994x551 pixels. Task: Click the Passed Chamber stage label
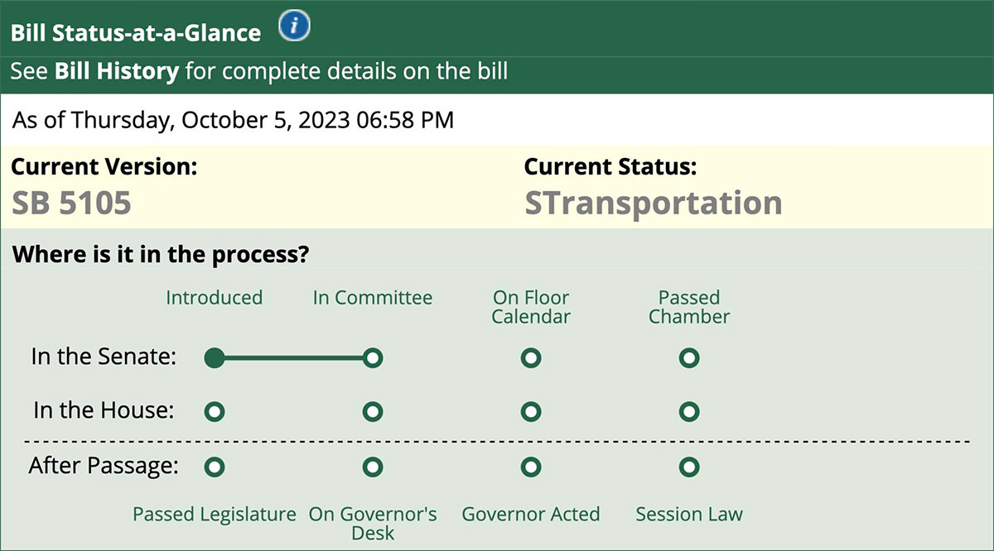click(689, 307)
